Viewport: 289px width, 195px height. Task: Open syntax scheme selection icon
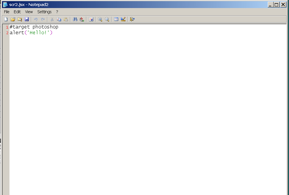116,19
